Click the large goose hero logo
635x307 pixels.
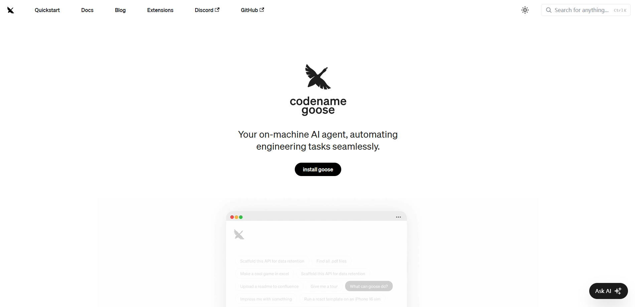(x=318, y=77)
